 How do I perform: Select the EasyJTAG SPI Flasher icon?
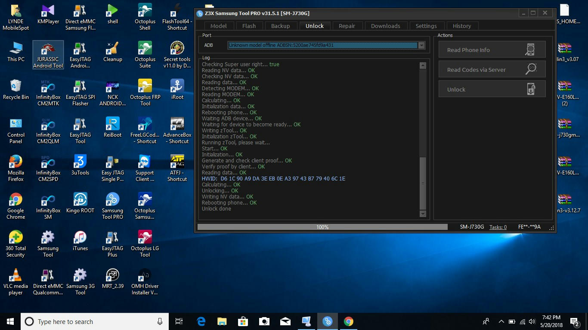pos(80,93)
